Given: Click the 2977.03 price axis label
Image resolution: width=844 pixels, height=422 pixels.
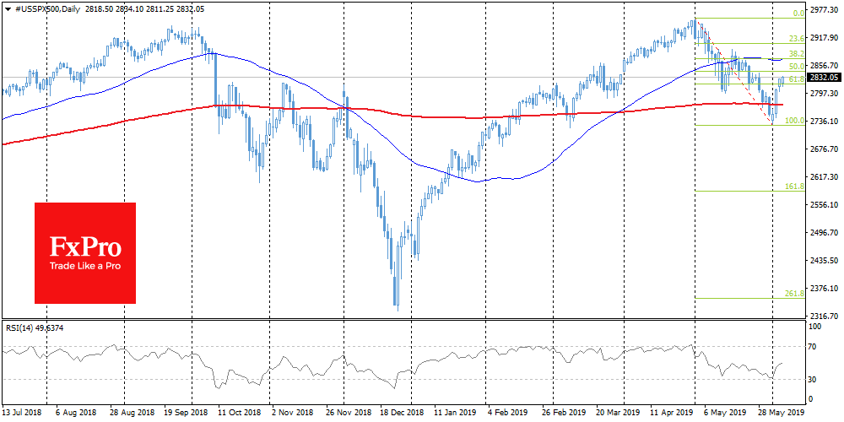Looking at the screenshot, I should coord(824,11).
